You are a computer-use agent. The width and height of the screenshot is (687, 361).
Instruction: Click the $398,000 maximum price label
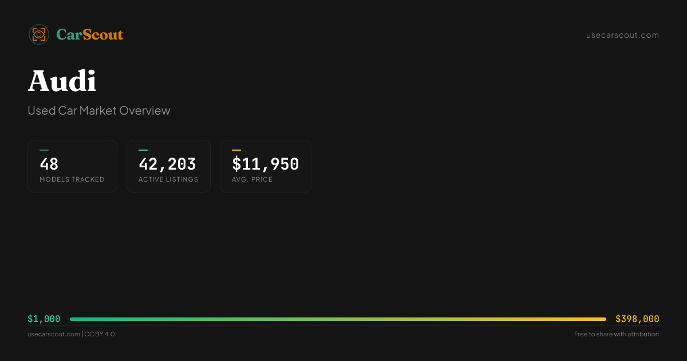pyautogui.click(x=637, y=319)
